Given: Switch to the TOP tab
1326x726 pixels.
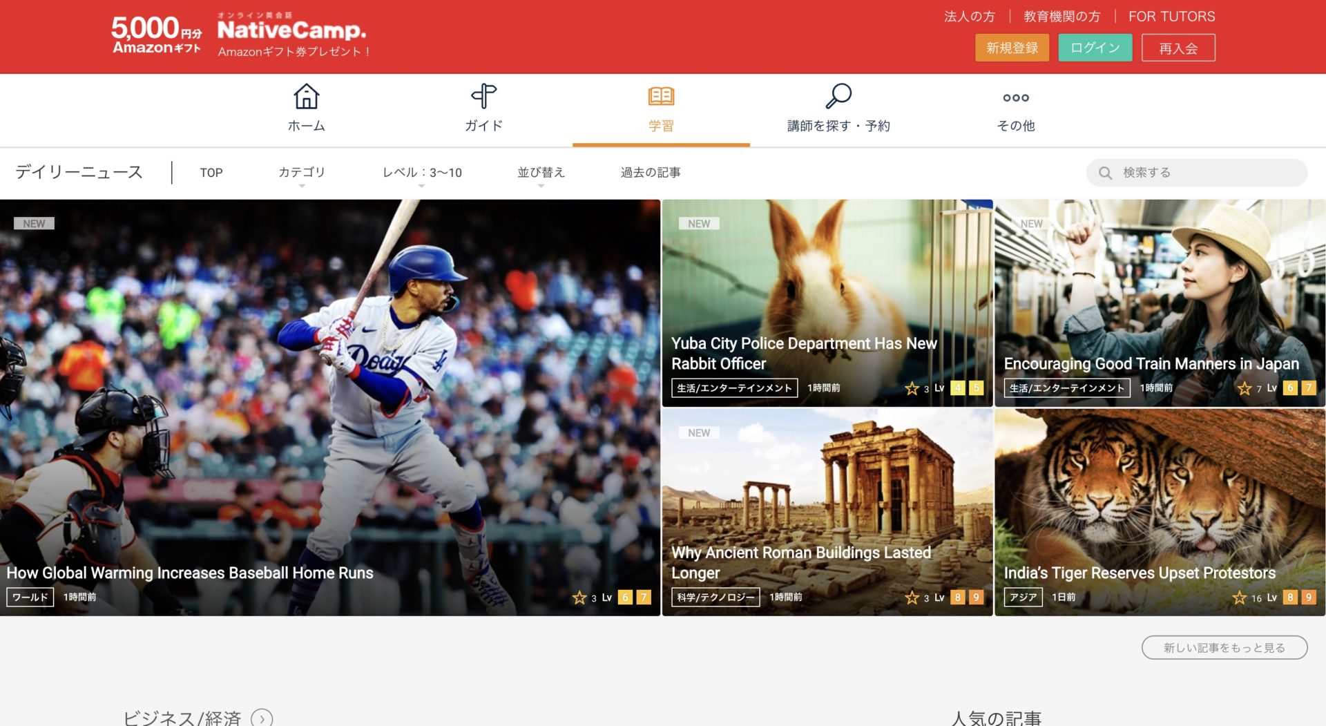Looking at the screenshot, I should [211, 173].
